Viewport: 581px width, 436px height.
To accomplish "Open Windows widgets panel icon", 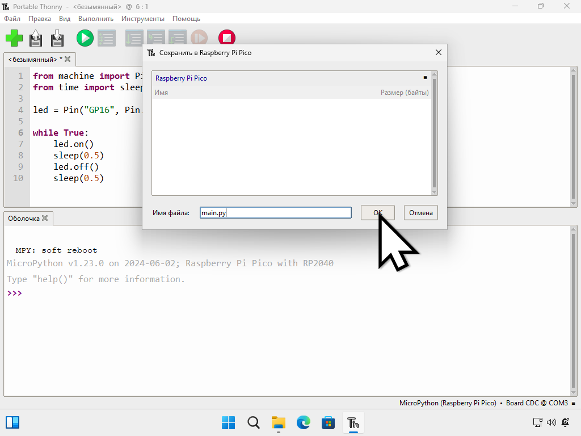I will click(12, 422).
